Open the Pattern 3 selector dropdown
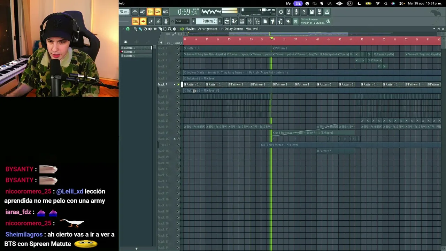The width and height of the screenshot is (446, 251). (x=207, y=21)
